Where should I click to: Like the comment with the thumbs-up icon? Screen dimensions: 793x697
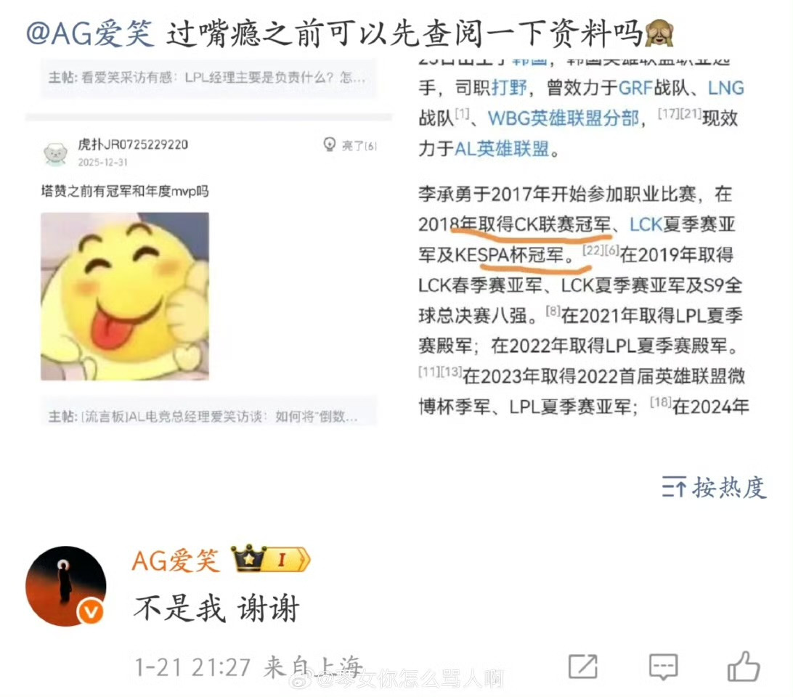[x=744, y=666]
